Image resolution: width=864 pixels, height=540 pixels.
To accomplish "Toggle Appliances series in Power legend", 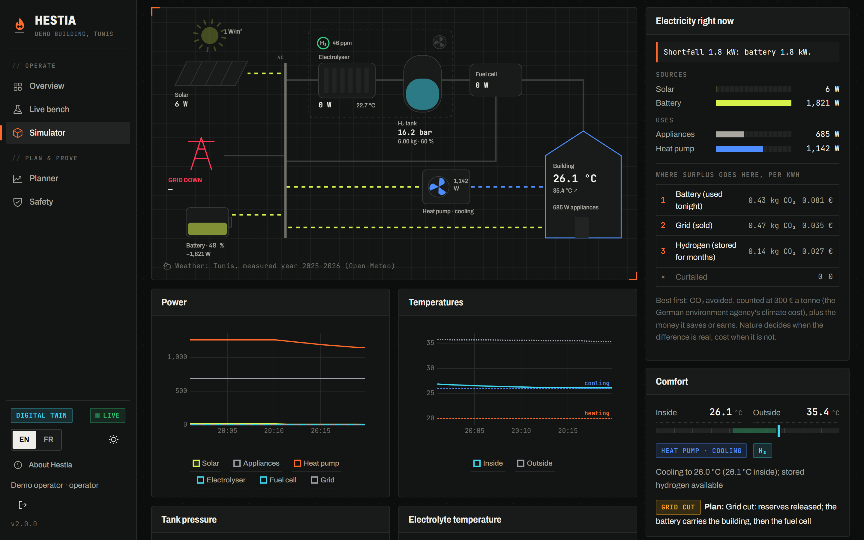I will click(256, 463).
